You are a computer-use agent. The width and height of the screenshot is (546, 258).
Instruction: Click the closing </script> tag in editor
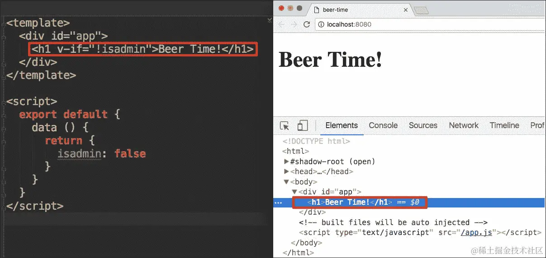(x=35, y=206)
